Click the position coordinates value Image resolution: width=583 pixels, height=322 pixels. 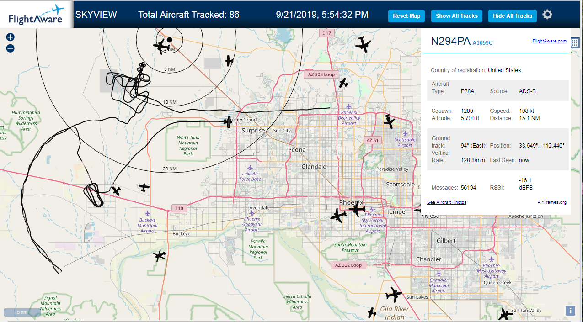pos(542,146)
